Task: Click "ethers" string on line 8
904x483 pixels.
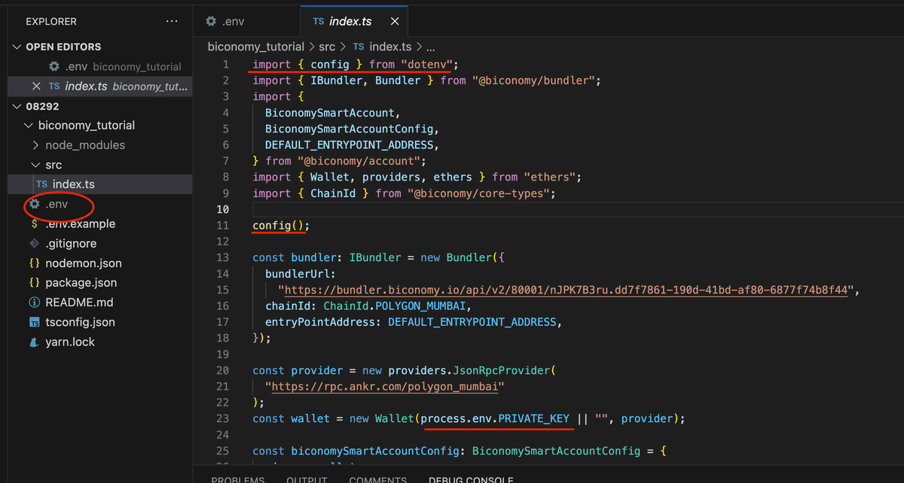Action: [551, 177]
